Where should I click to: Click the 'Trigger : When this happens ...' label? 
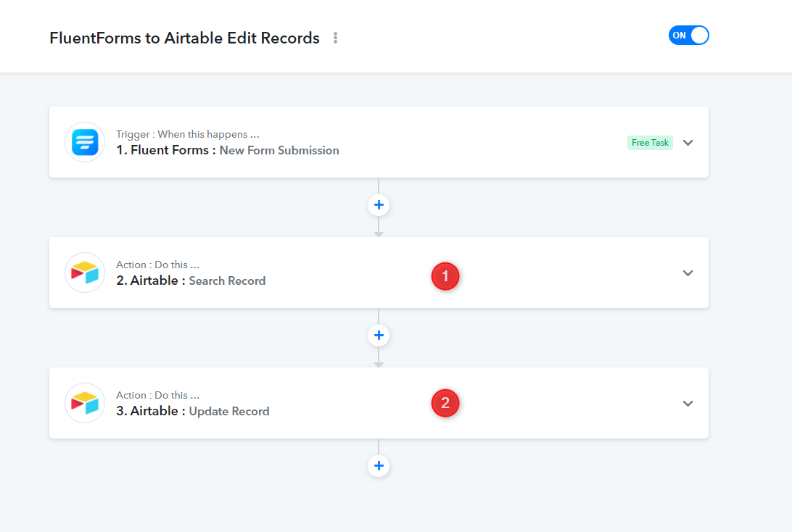187,134
